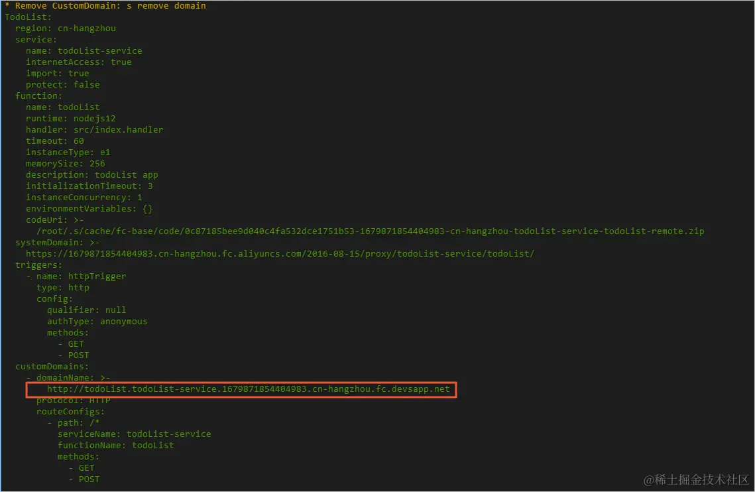Click the 'triggers:' key line

point(38,265)
